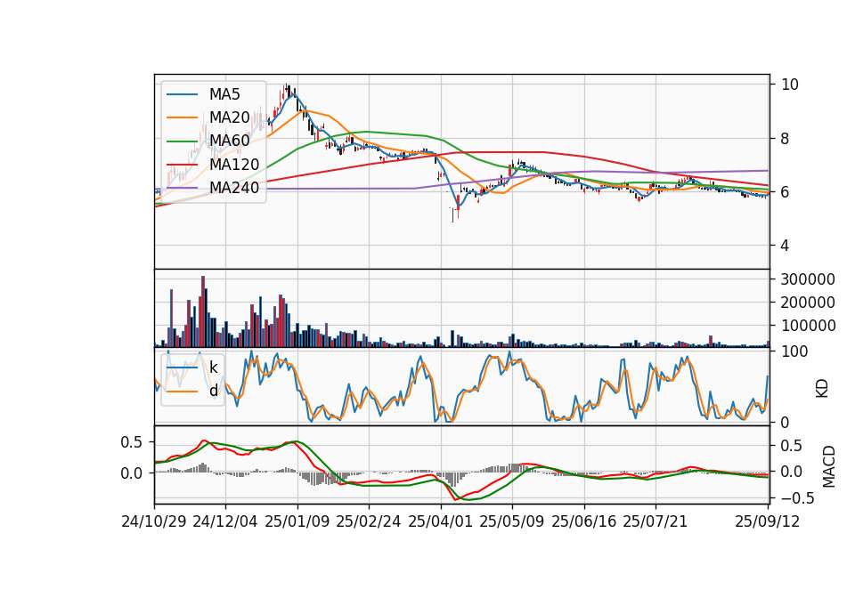This screenshot has width=855, height=614.
Task: Click the KD axis title
Action: (x=822, y=389)
